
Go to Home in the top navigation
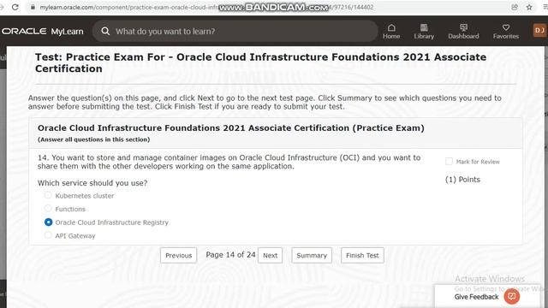click(x=391, y=31)
